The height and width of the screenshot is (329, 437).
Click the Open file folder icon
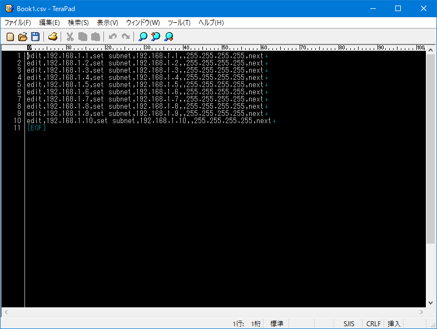(23, 37)
